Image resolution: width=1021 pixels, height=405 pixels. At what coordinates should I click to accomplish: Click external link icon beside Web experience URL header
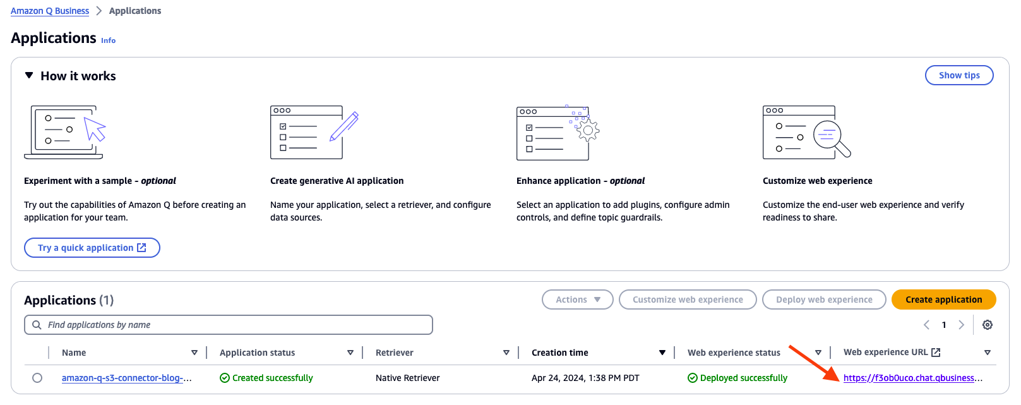936,353
